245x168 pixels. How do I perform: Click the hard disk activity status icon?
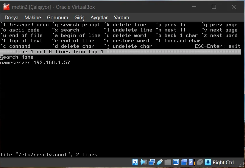click(135, 162)
